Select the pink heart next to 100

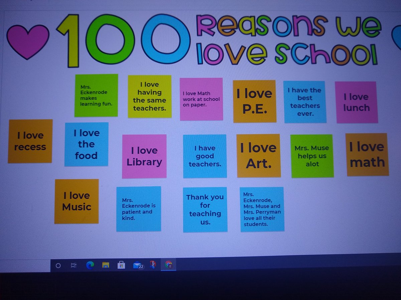click(x=28, y=42)
